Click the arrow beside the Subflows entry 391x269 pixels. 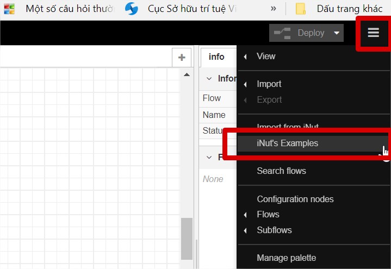click(245, 230)
